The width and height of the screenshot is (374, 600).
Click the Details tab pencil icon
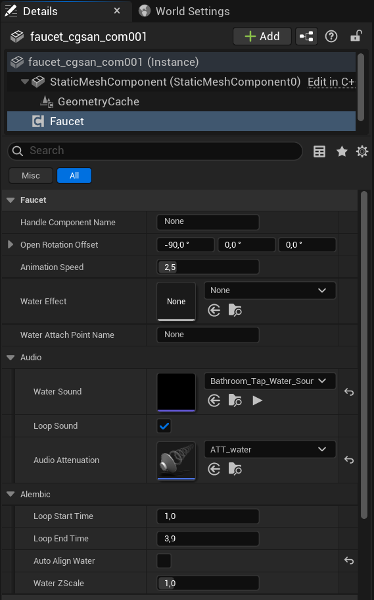pyautogui.click(x=11, y=11)
